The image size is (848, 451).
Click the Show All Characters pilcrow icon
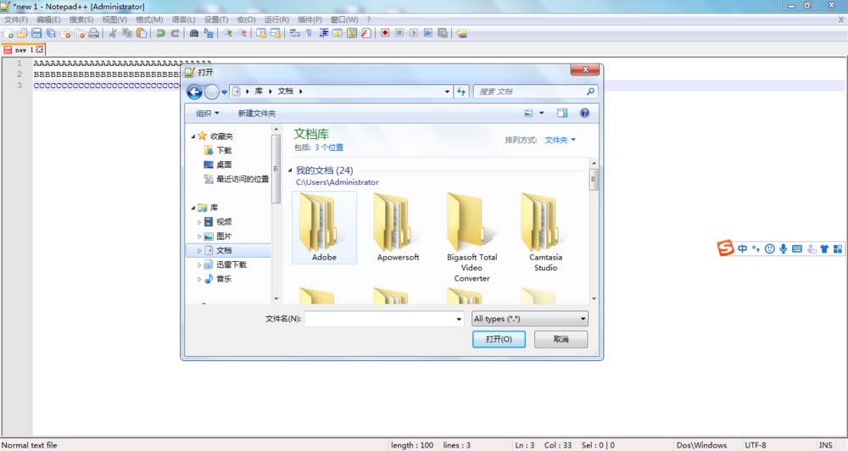[309, 34]
